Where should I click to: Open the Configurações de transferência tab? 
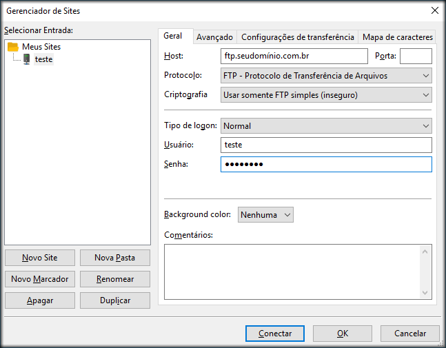coord(298,37)
